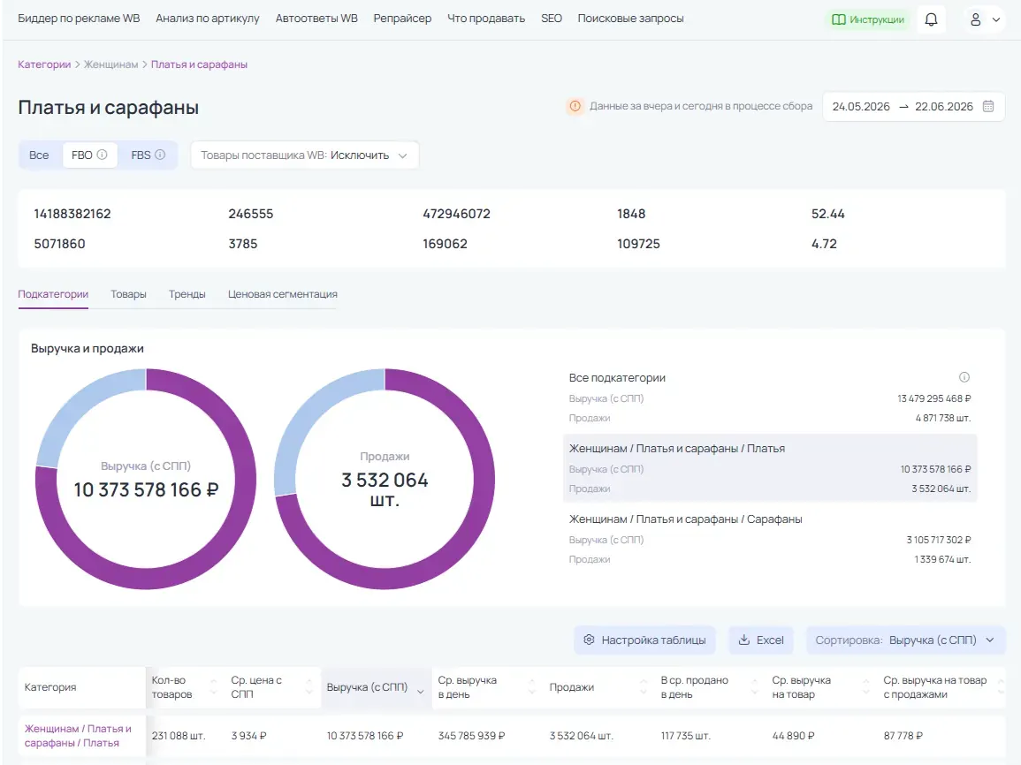Image resolution: width=1021 pixels, height=765 pixels.
Task: Click info icon beside Все подкатегории
Action: point(964,377)
